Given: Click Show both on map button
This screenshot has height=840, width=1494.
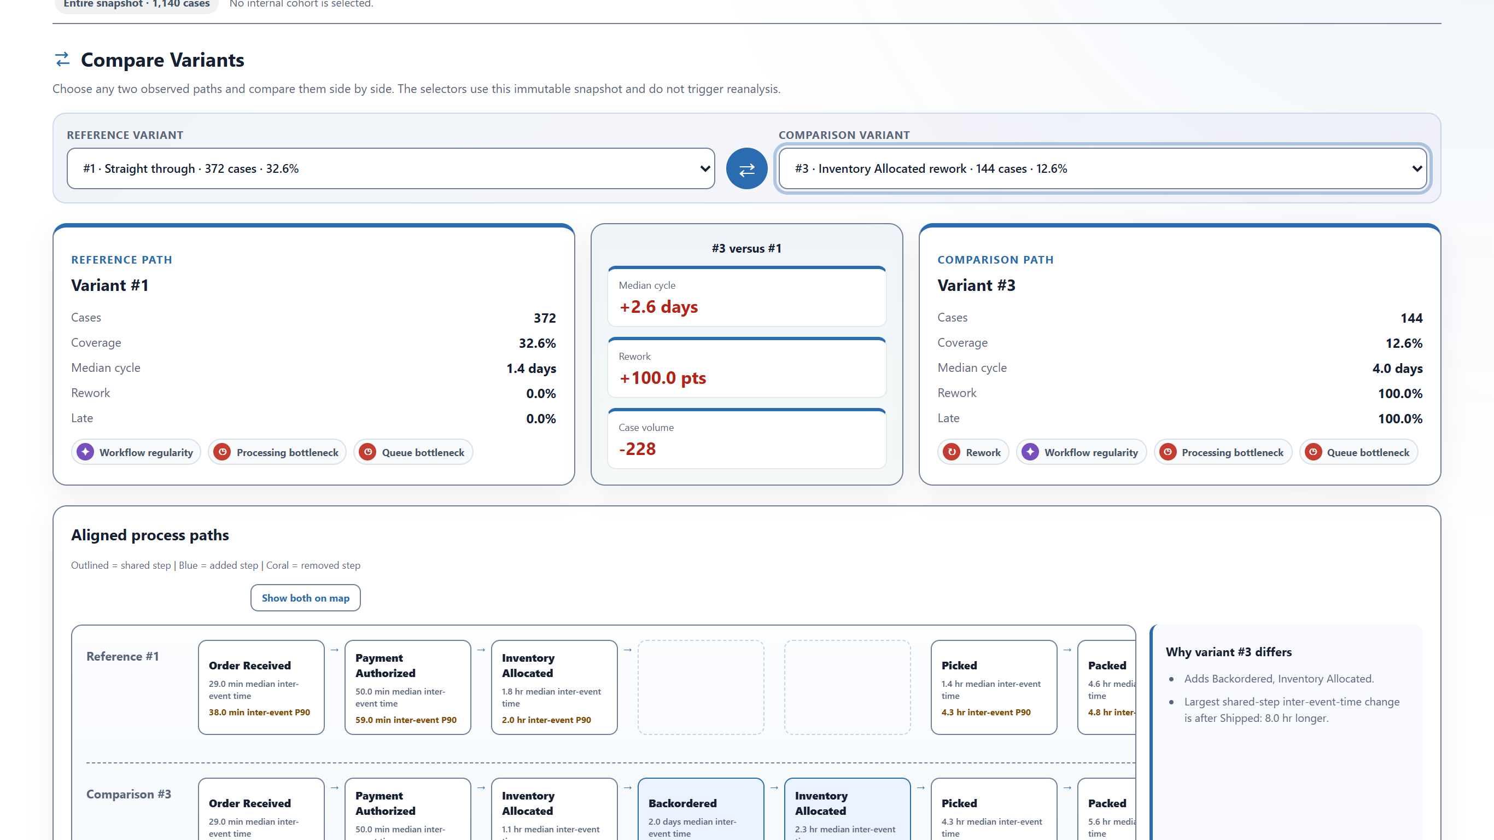Looking at the screenshot, I should coord(305,598).
